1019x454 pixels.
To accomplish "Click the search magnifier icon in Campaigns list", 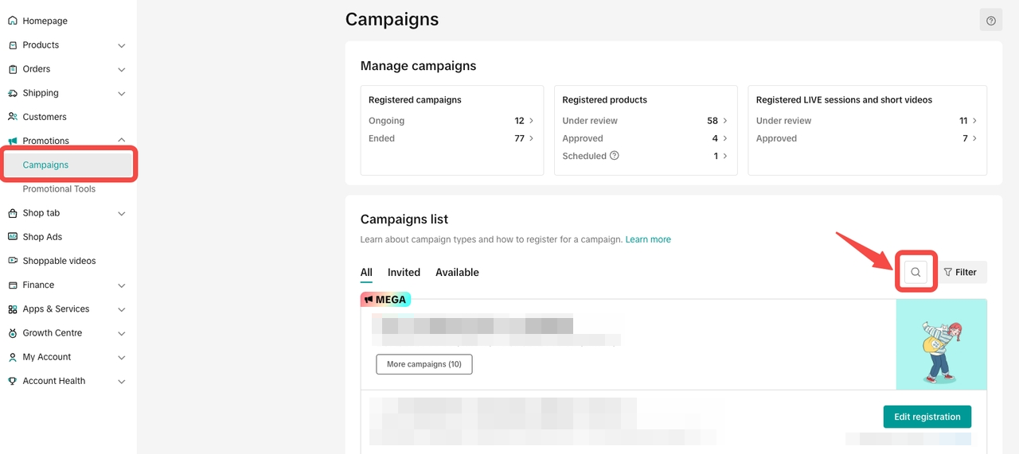I will [x=916, y=272].
